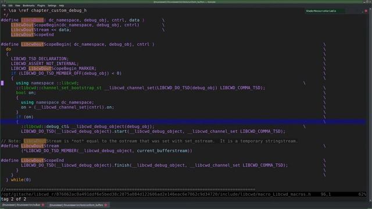Open the File menu
The width and height of the screenshot is (372, 209).
point(4,5)
